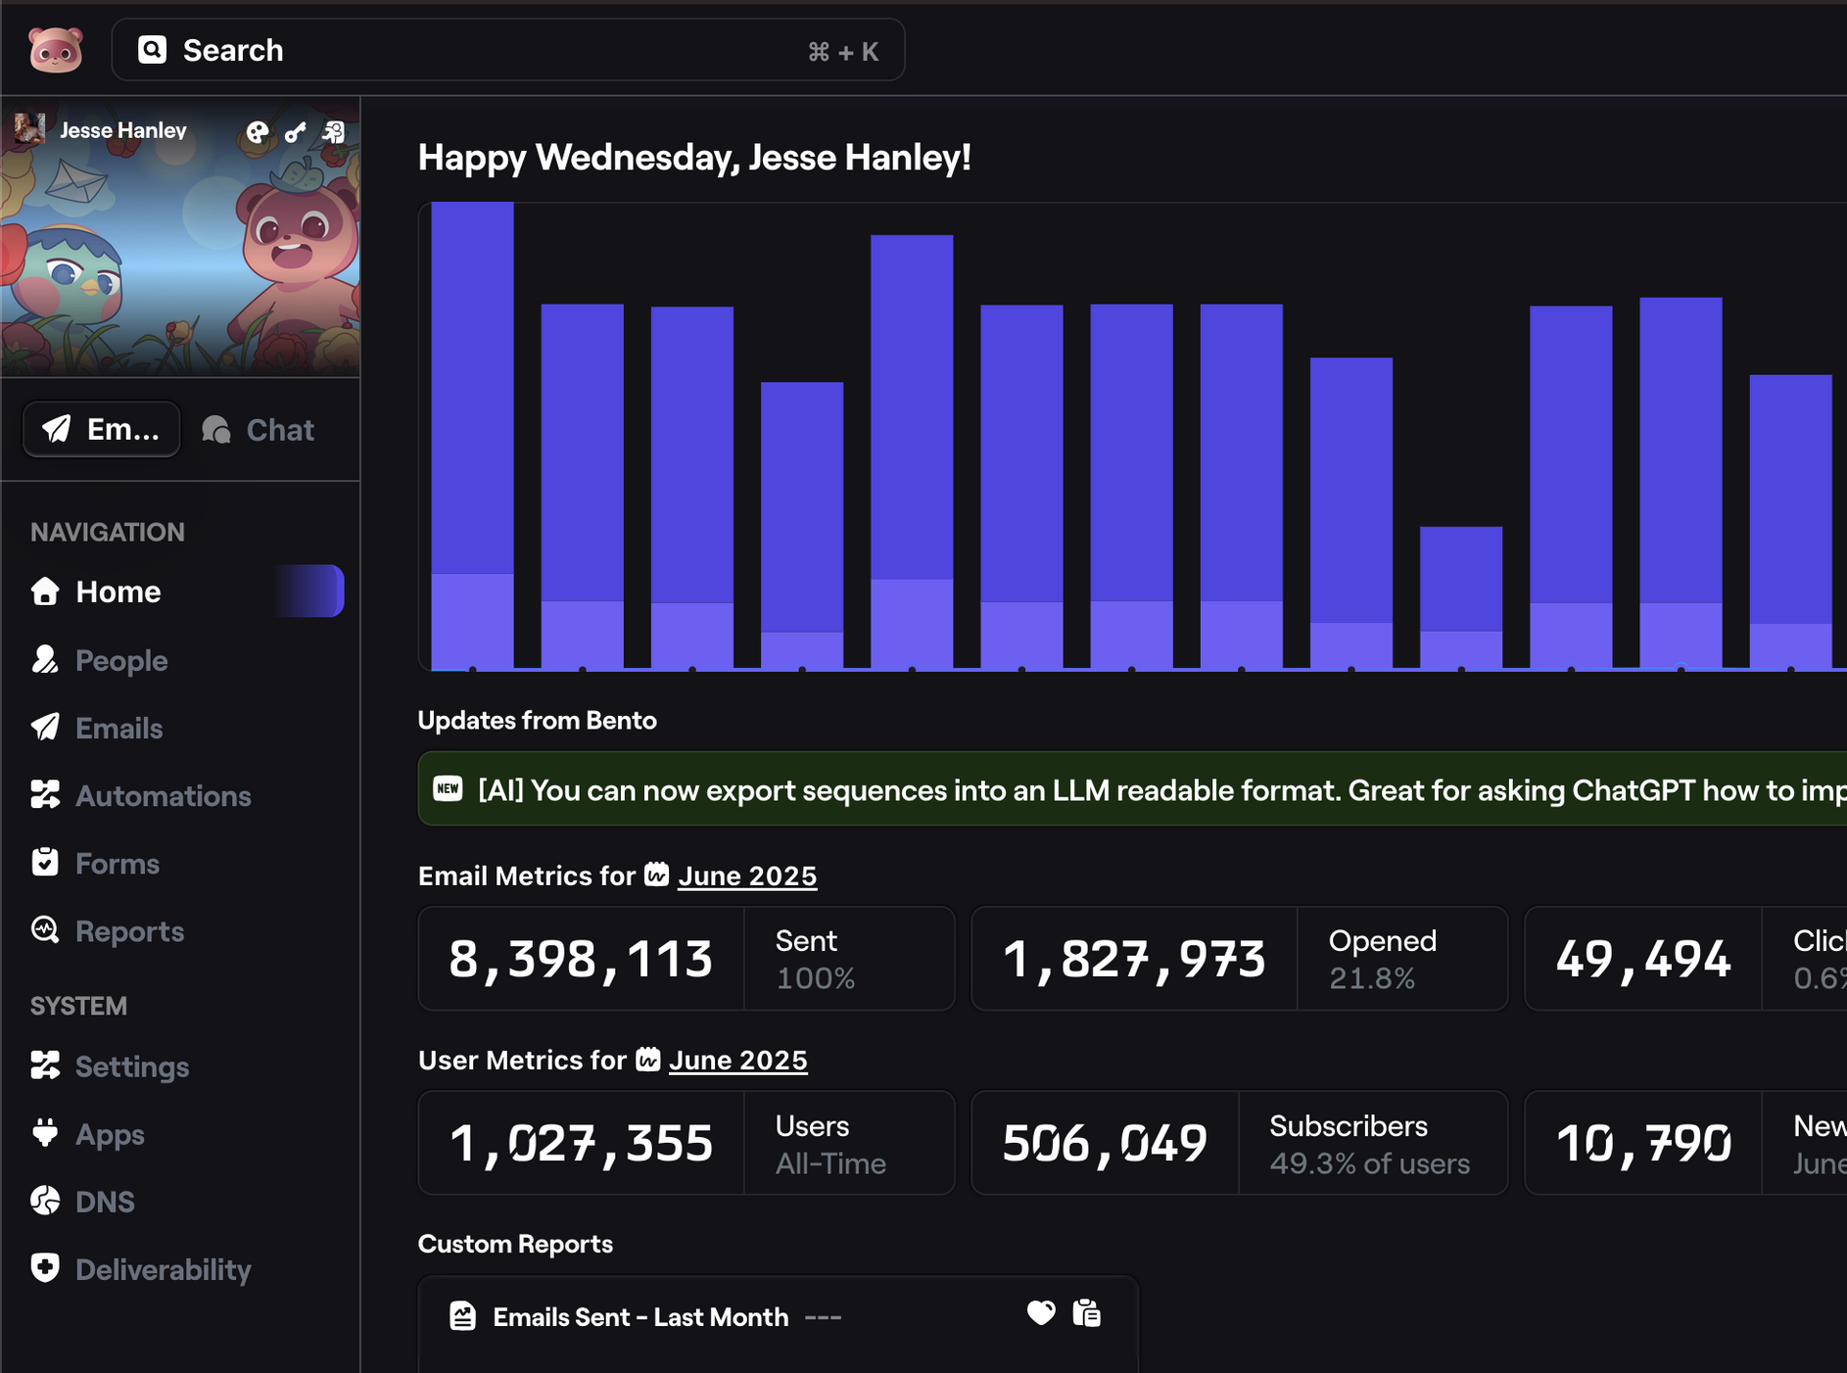Click the June 2025 link for User Metrics
The height and width of the screenshot is (1373, 1847).
click(738, 1060)
